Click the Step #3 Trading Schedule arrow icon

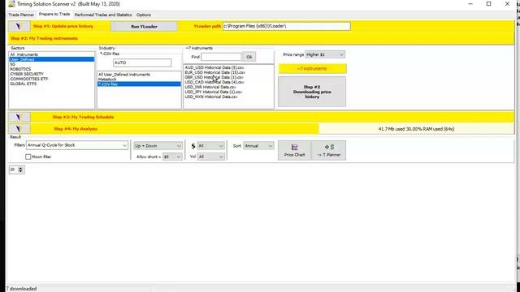click(x=19, y=117)
